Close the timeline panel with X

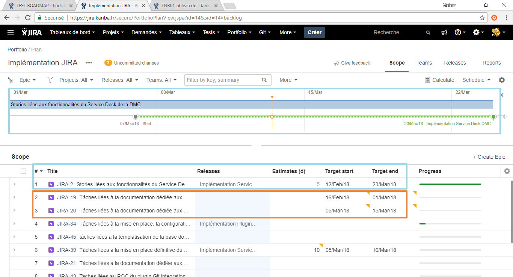tap(502, 95)
